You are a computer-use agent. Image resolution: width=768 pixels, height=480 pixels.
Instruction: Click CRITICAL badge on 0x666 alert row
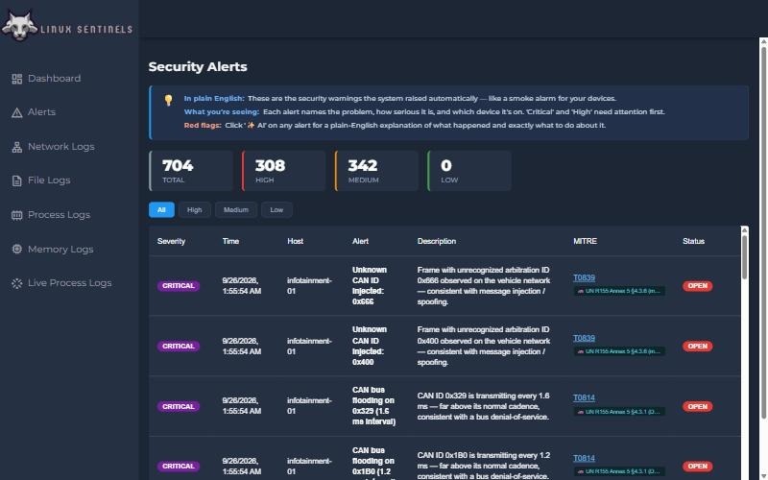pyautogui.click(x=179, y=286)
